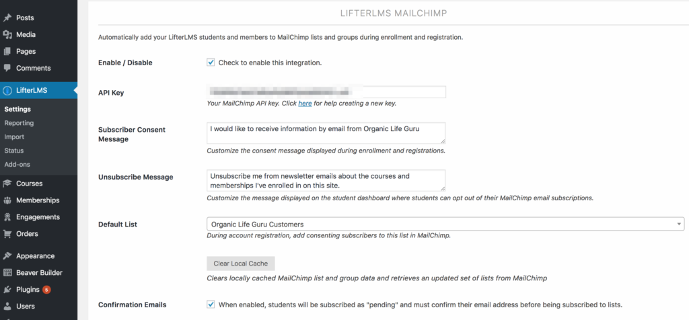Toggle the Confirmation Emails checkbox
The image size is (689, 320).
[211, 304]
